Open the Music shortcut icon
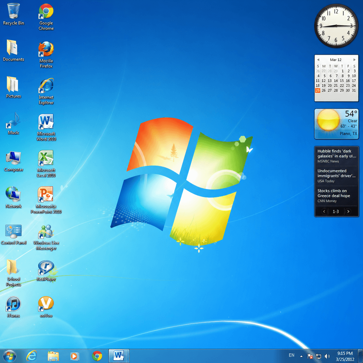The width and height of the screenshot is (363, 363). [13, 123]
